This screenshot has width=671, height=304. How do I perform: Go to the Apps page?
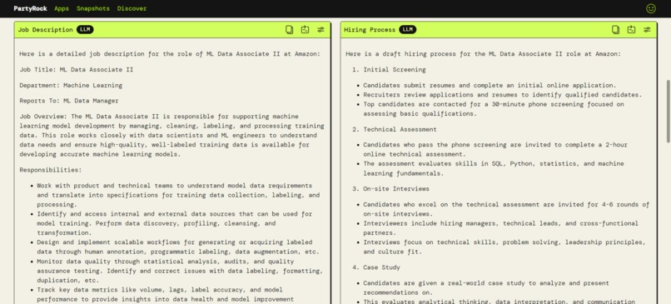[62, 8]
